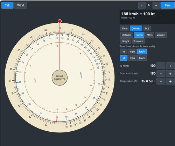Image resolution: width=175 pixels, height=146 pixels.
Task: Set To unit to mph
Action: click(132, 58)
